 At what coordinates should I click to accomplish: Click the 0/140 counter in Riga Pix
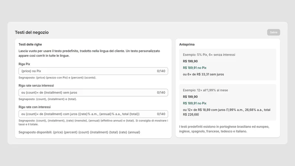161,71
